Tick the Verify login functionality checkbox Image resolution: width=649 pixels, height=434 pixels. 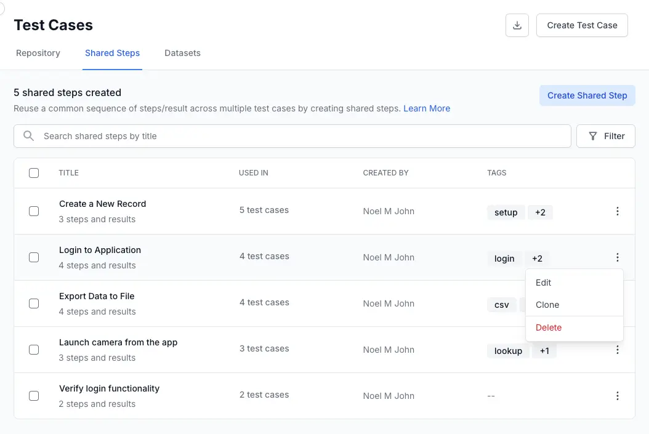(x=34, y=396)
